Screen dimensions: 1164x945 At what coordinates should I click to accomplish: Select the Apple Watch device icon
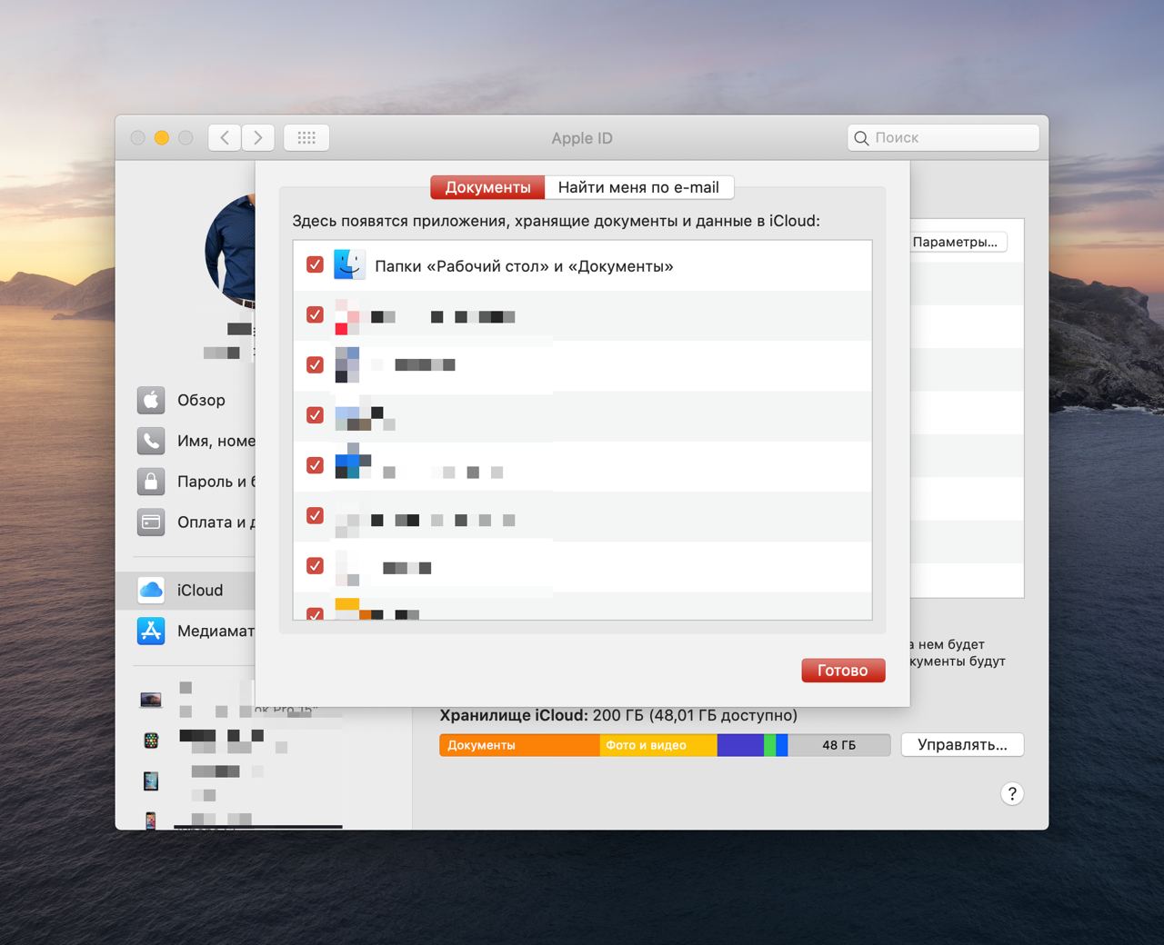click(151, 741)
